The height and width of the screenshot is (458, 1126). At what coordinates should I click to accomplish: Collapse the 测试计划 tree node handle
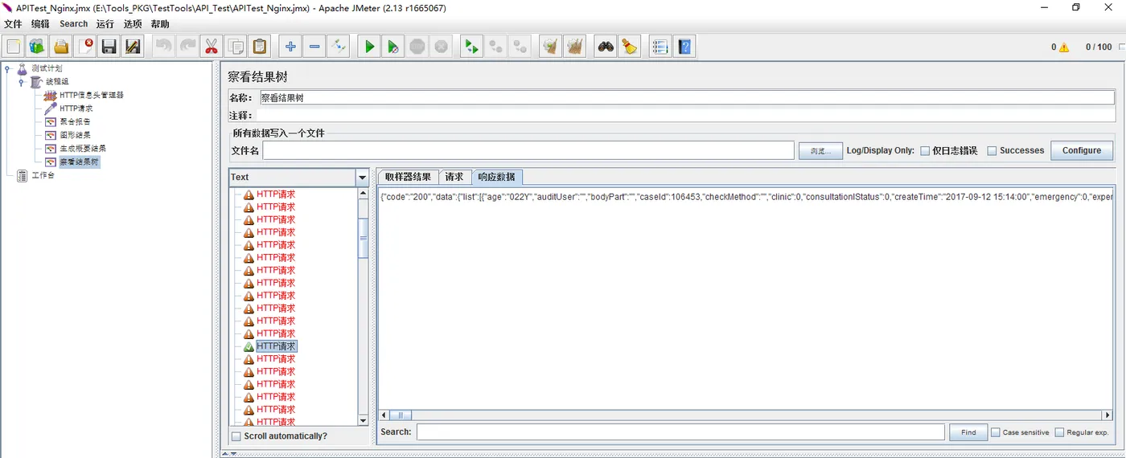[7, 69]
